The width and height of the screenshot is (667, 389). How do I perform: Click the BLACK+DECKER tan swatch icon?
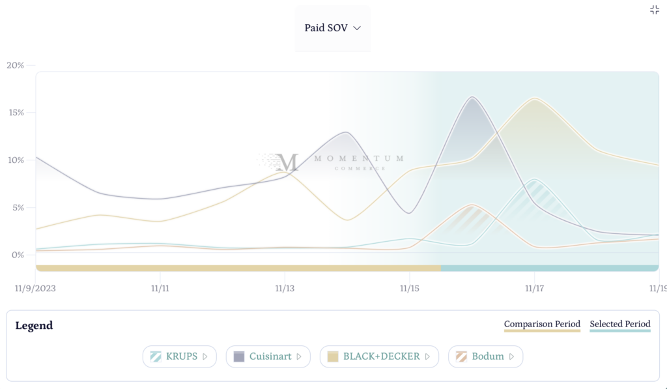[333, 356]
